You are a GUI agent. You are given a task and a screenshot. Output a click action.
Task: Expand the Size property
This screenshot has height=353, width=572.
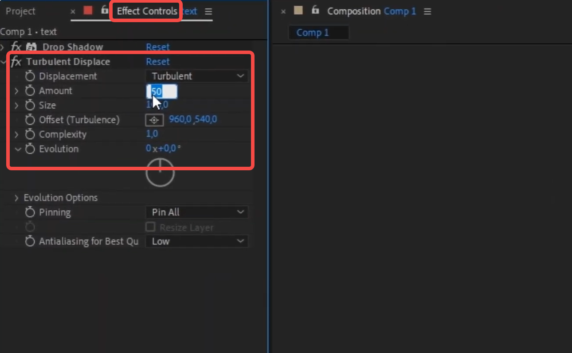(x=16, y=106)
